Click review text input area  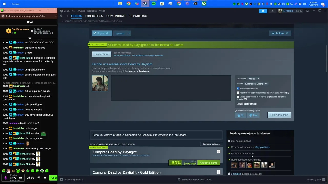click(171, 88)
